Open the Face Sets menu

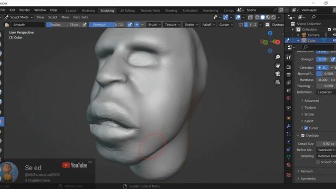coord(80,17)
